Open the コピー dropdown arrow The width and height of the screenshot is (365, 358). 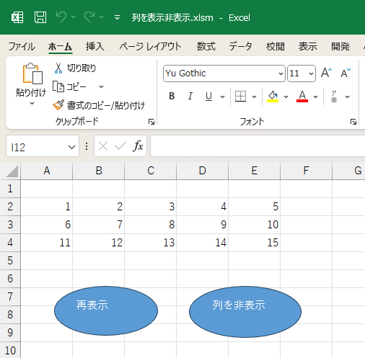click(102, 86)
